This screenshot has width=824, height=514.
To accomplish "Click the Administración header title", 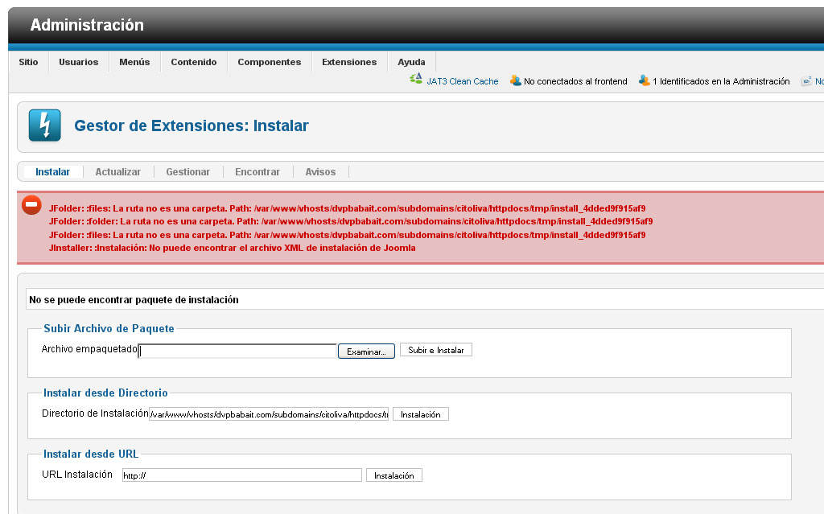I will pos(87,25).
